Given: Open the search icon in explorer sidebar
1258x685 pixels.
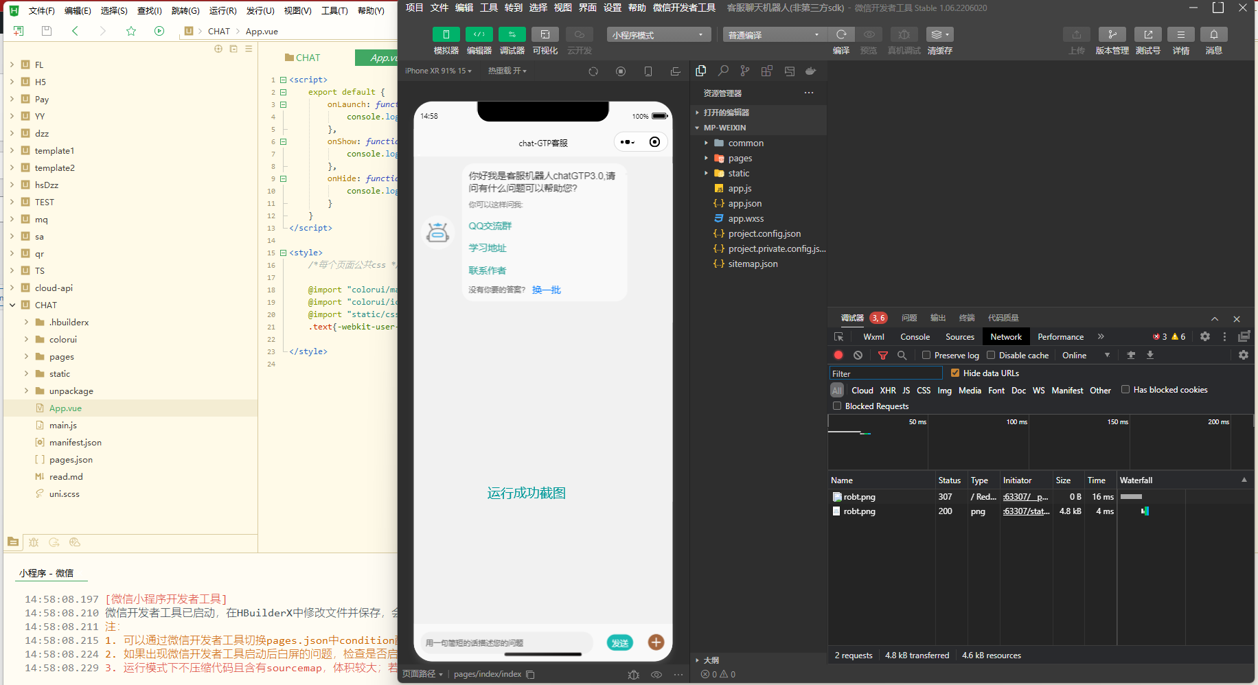Looking at the screenshot, I should tap(723, 71).
